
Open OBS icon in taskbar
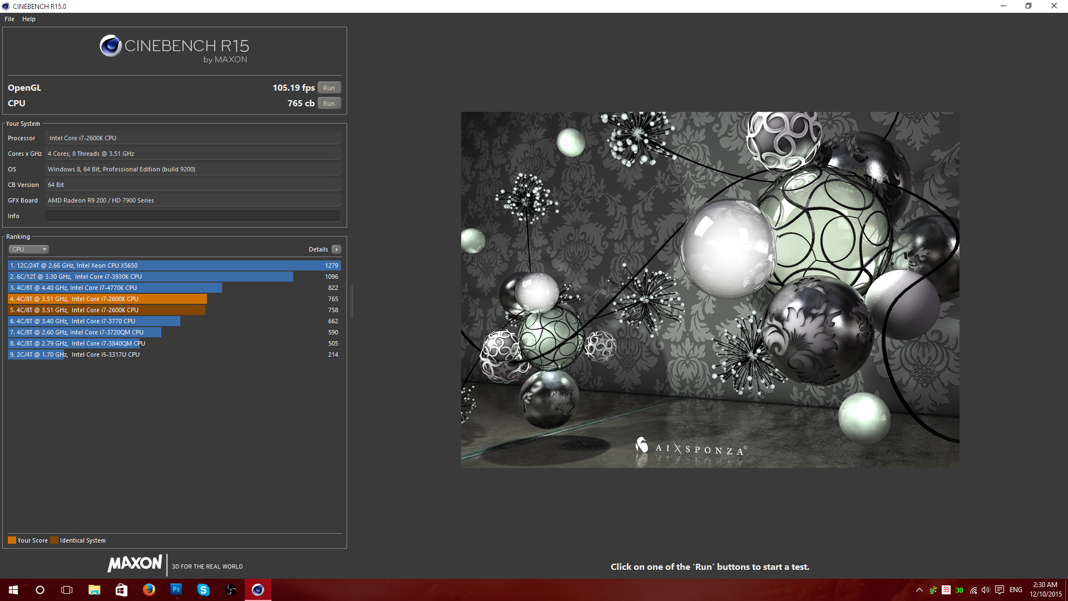click(230, 590)
